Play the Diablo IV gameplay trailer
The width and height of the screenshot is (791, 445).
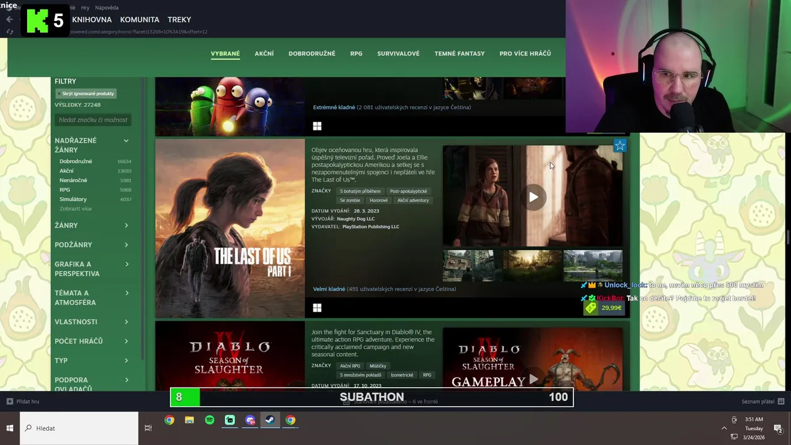pos(533,379)
